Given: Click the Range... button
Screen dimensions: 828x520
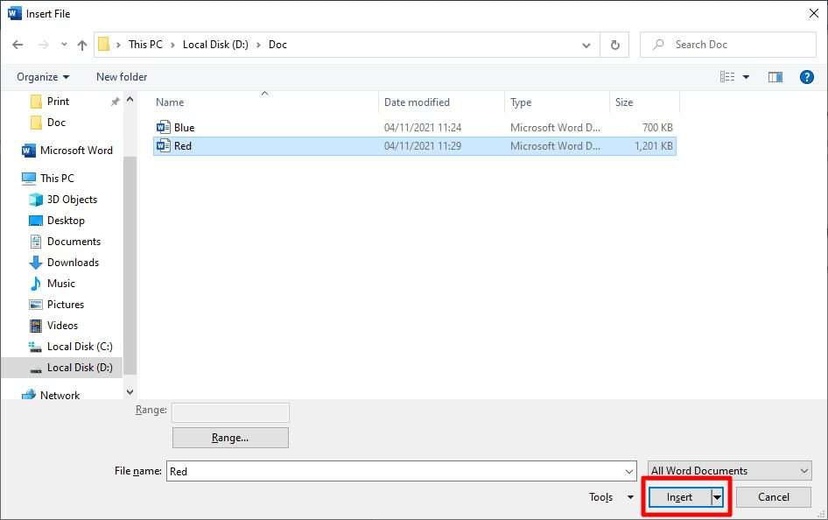Looking at the screenshot, I should tap(229, 437).
